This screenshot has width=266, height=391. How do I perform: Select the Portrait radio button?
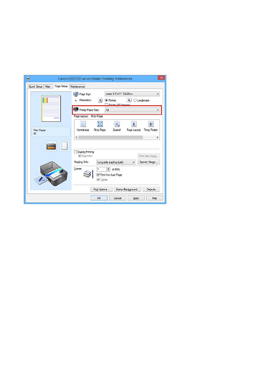tap(106, 100)
